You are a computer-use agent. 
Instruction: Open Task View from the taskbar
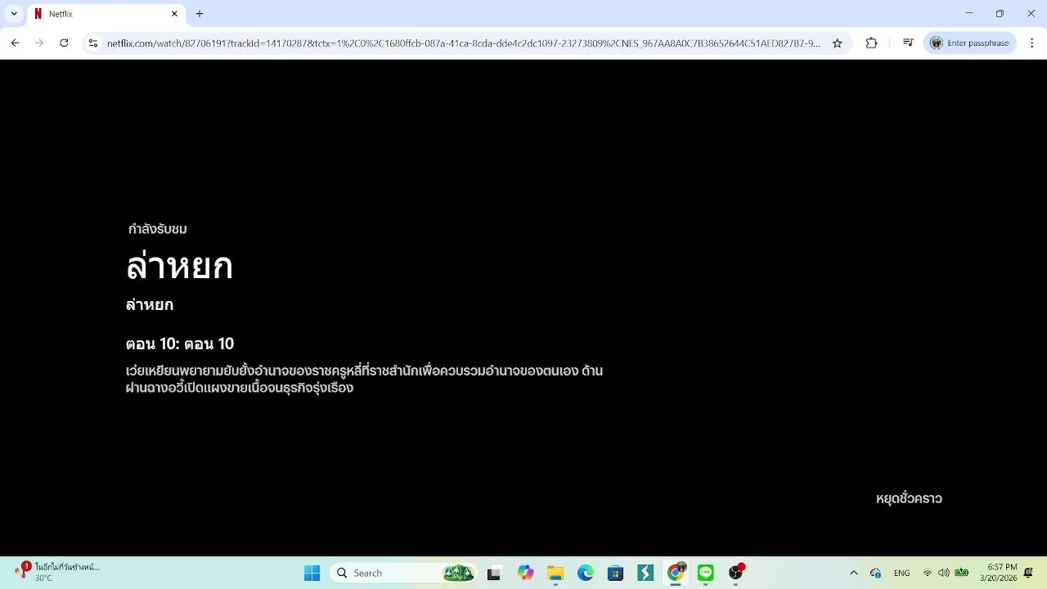pyautogui.click(x=493, y=573)
